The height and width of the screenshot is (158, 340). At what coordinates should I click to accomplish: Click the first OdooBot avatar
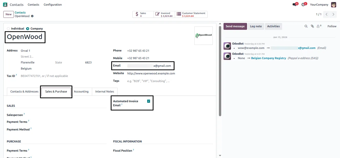tap(227, 46)
